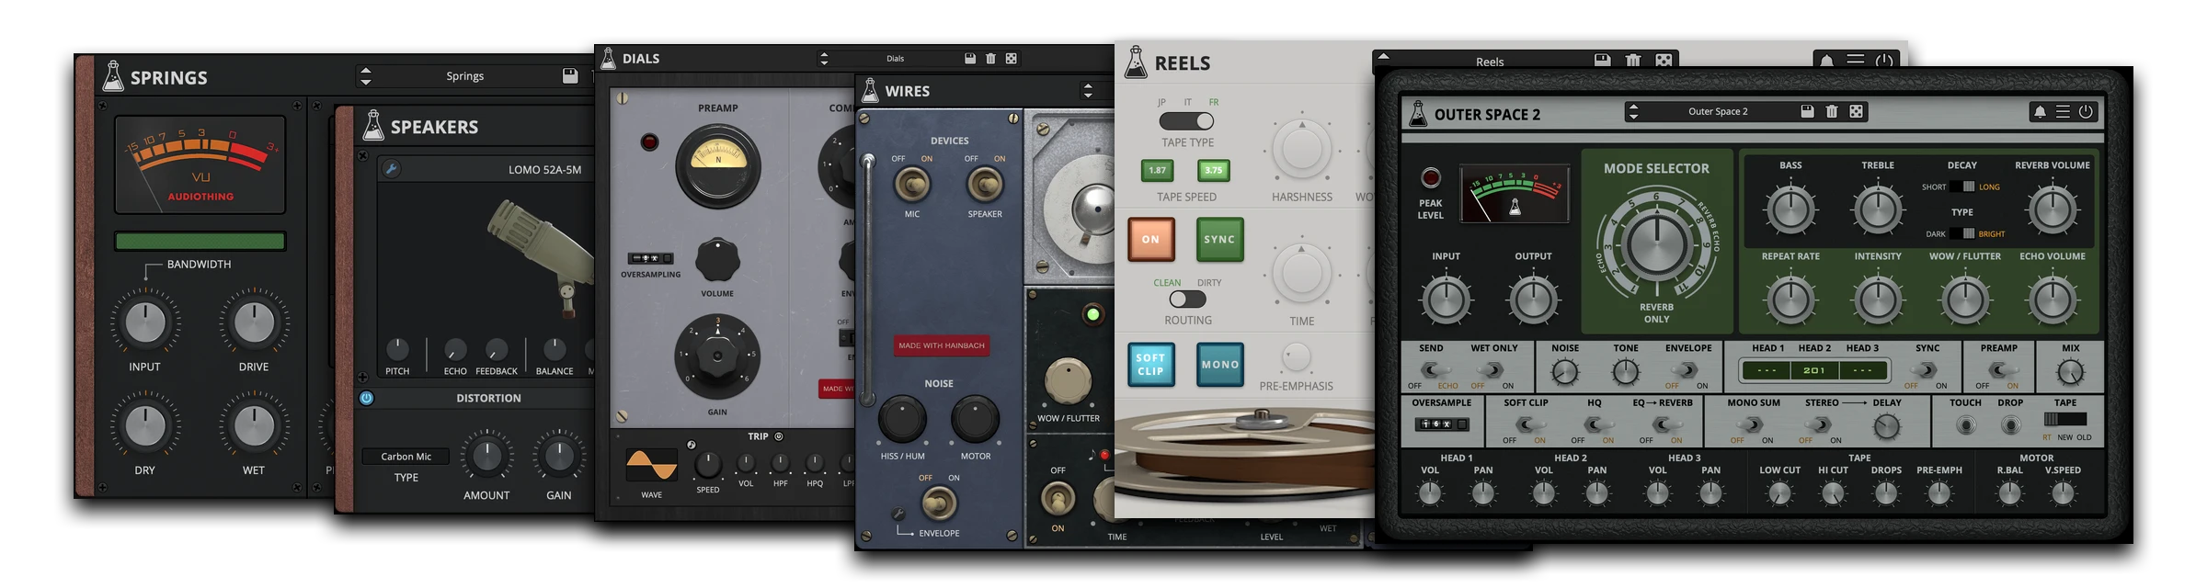This screenshot has height=588, width=2207.
Task: Toggle the Mono Sum switch
Action: 1752,424
